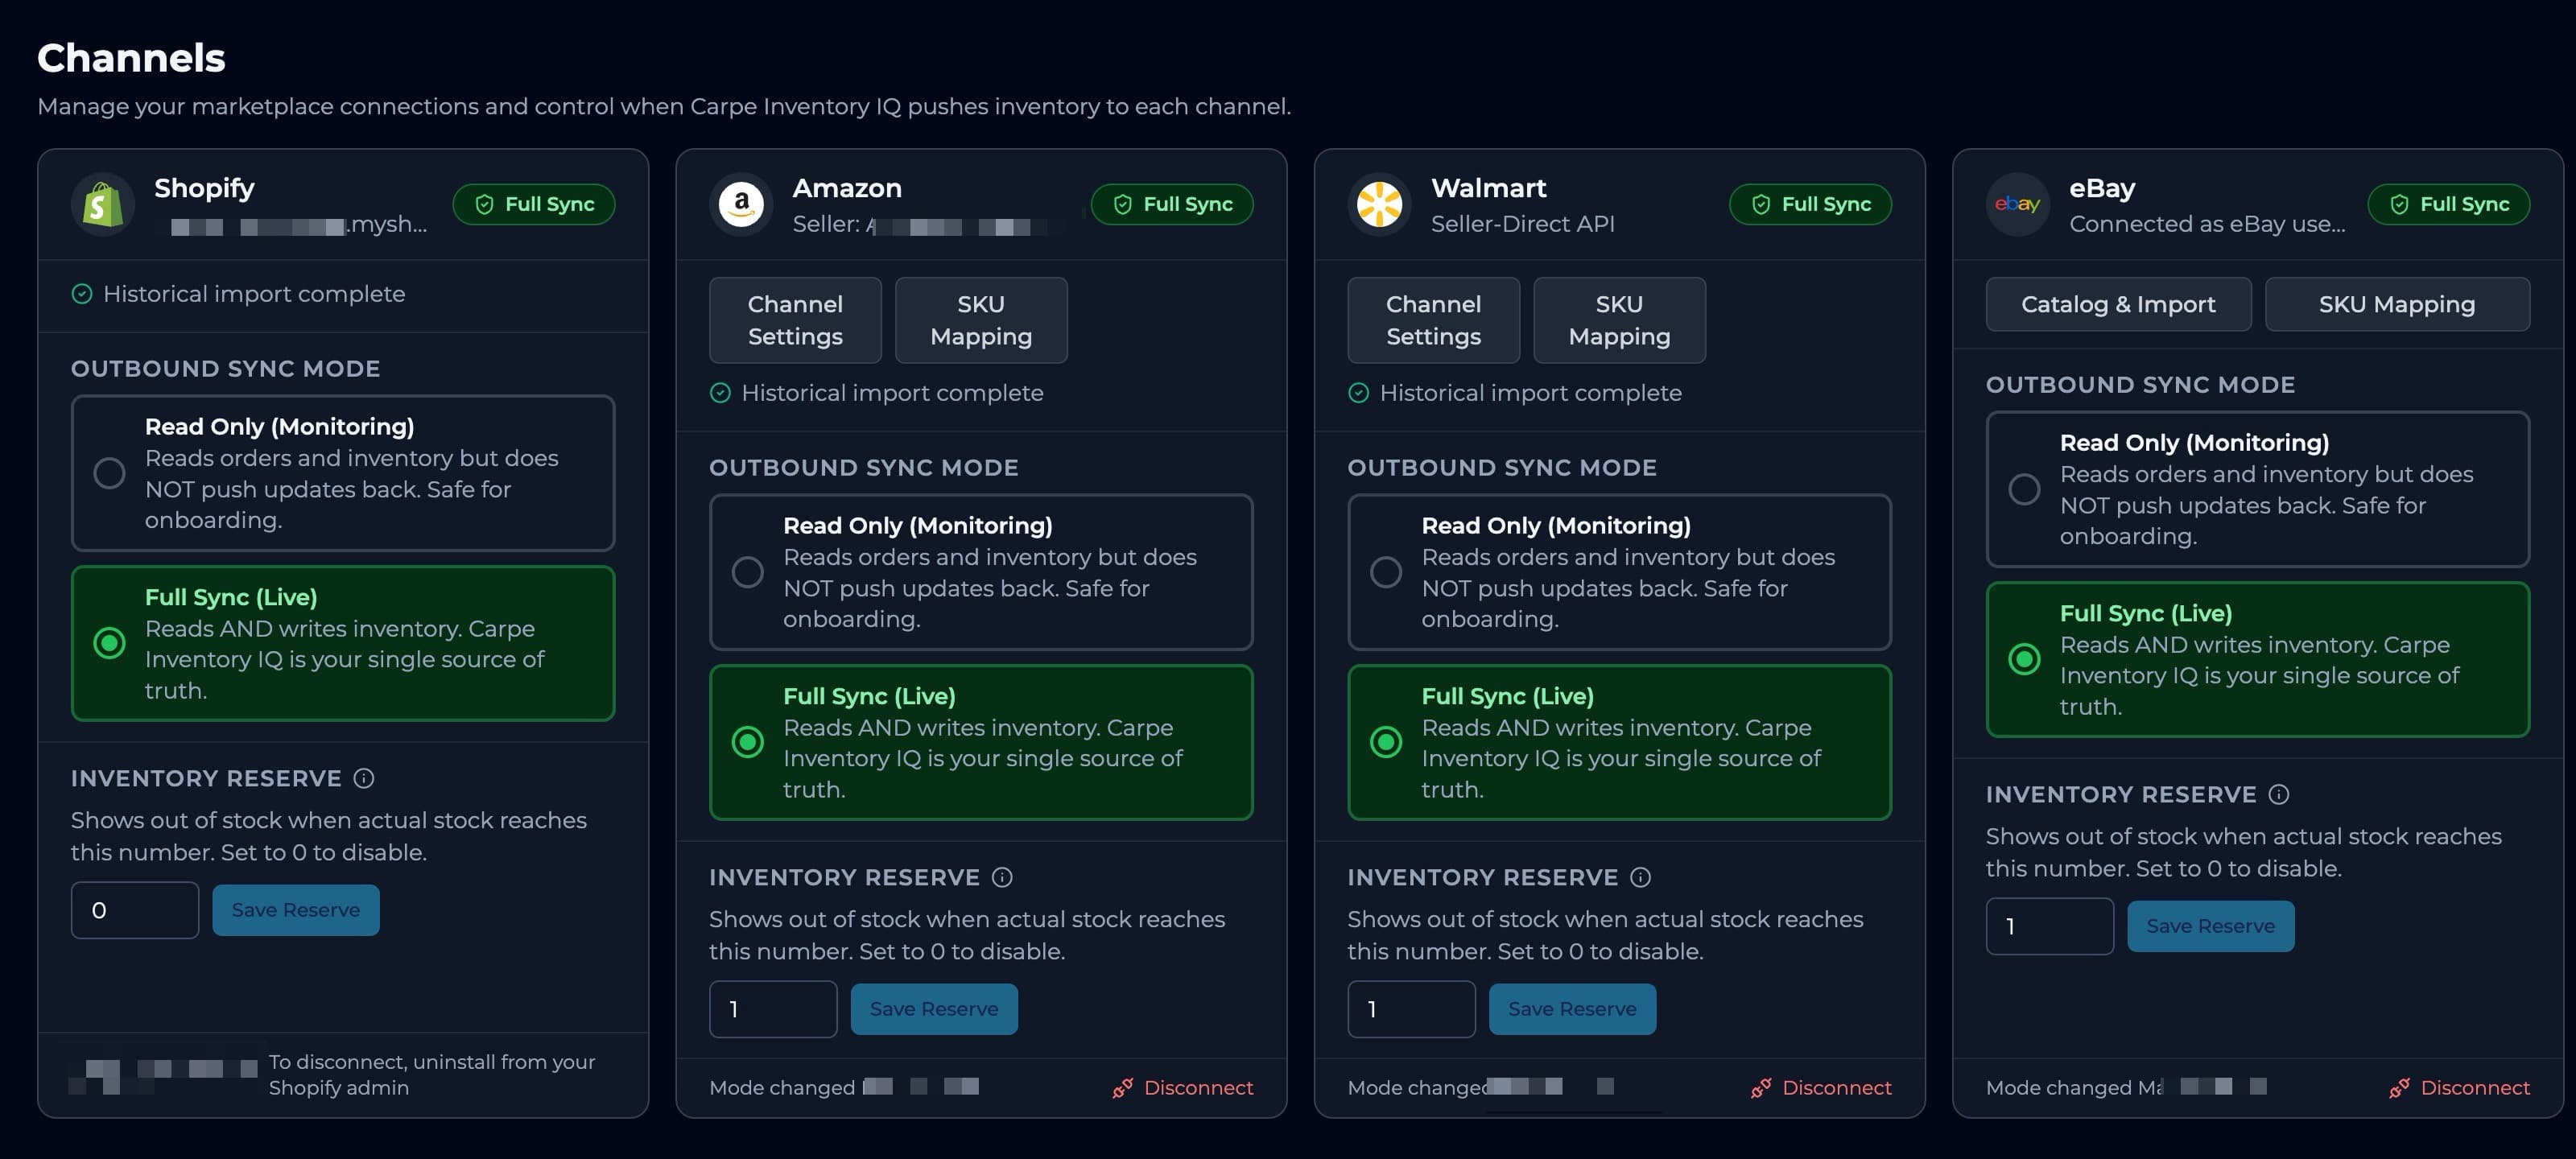Click Shopify Inventory Reserve info icon
Image resolution: width=2576 pixels, height=1159 pixels.
pos(364,778)
